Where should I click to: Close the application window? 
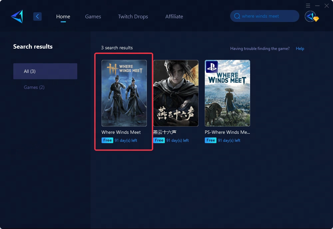coord(326,6)
